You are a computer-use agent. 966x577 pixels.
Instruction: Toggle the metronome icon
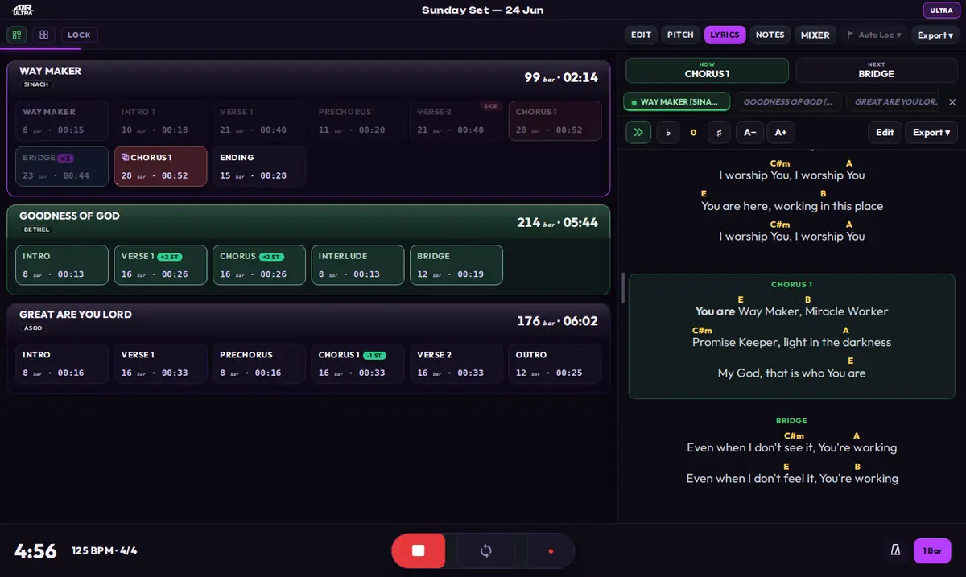tap(895, 550)
